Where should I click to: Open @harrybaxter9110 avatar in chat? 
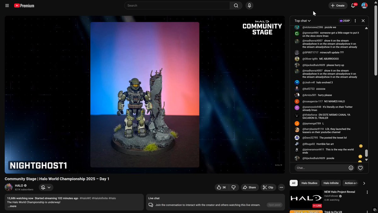(x=297, y=130)
